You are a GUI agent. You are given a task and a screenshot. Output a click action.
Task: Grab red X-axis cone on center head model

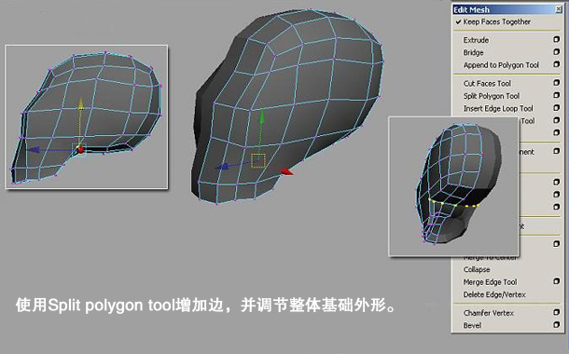point(287,171)
